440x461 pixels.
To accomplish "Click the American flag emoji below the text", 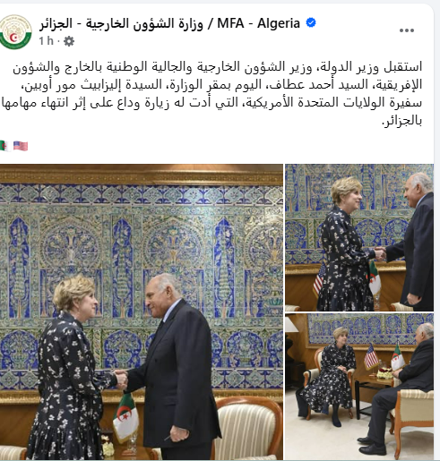I will (21, 146).
